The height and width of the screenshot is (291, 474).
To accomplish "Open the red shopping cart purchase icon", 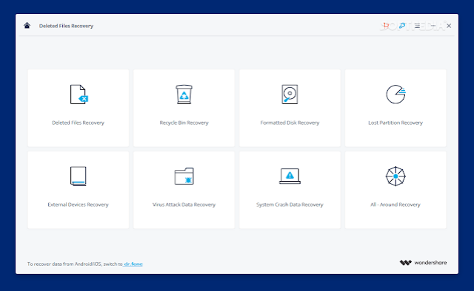I will point(386,26).
